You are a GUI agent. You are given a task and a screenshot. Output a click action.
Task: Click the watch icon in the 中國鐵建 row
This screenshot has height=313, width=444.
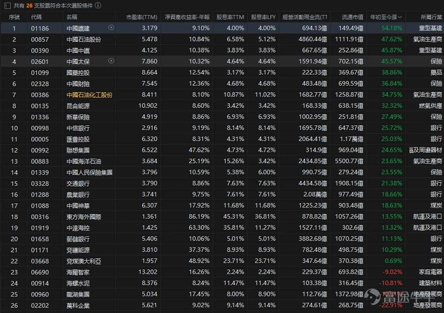pos(111,27)
